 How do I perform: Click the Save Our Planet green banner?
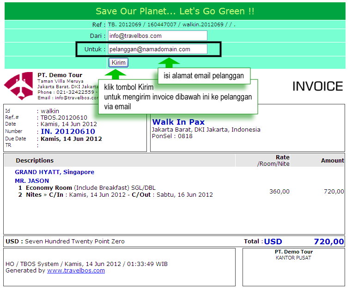click(175, 11)
